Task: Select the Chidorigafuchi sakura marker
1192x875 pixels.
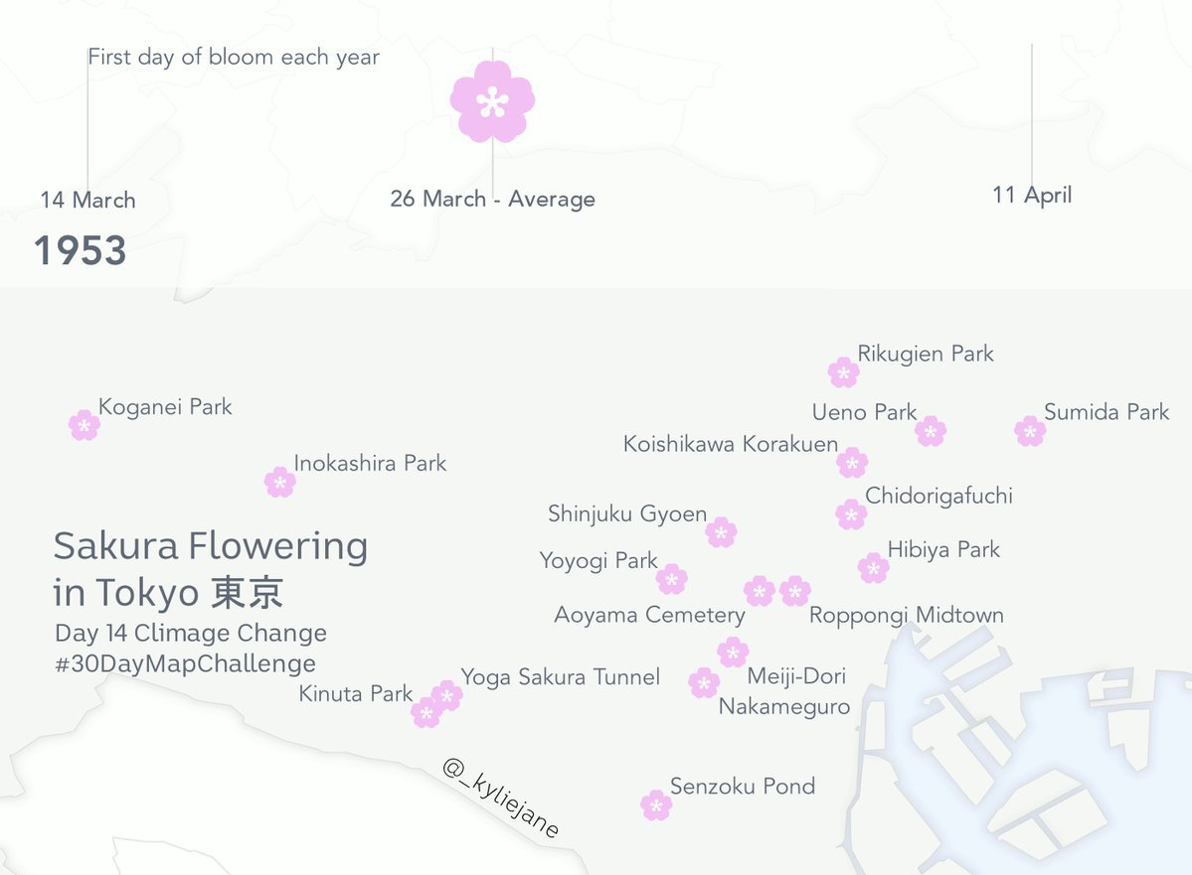Action: [851, 514]
